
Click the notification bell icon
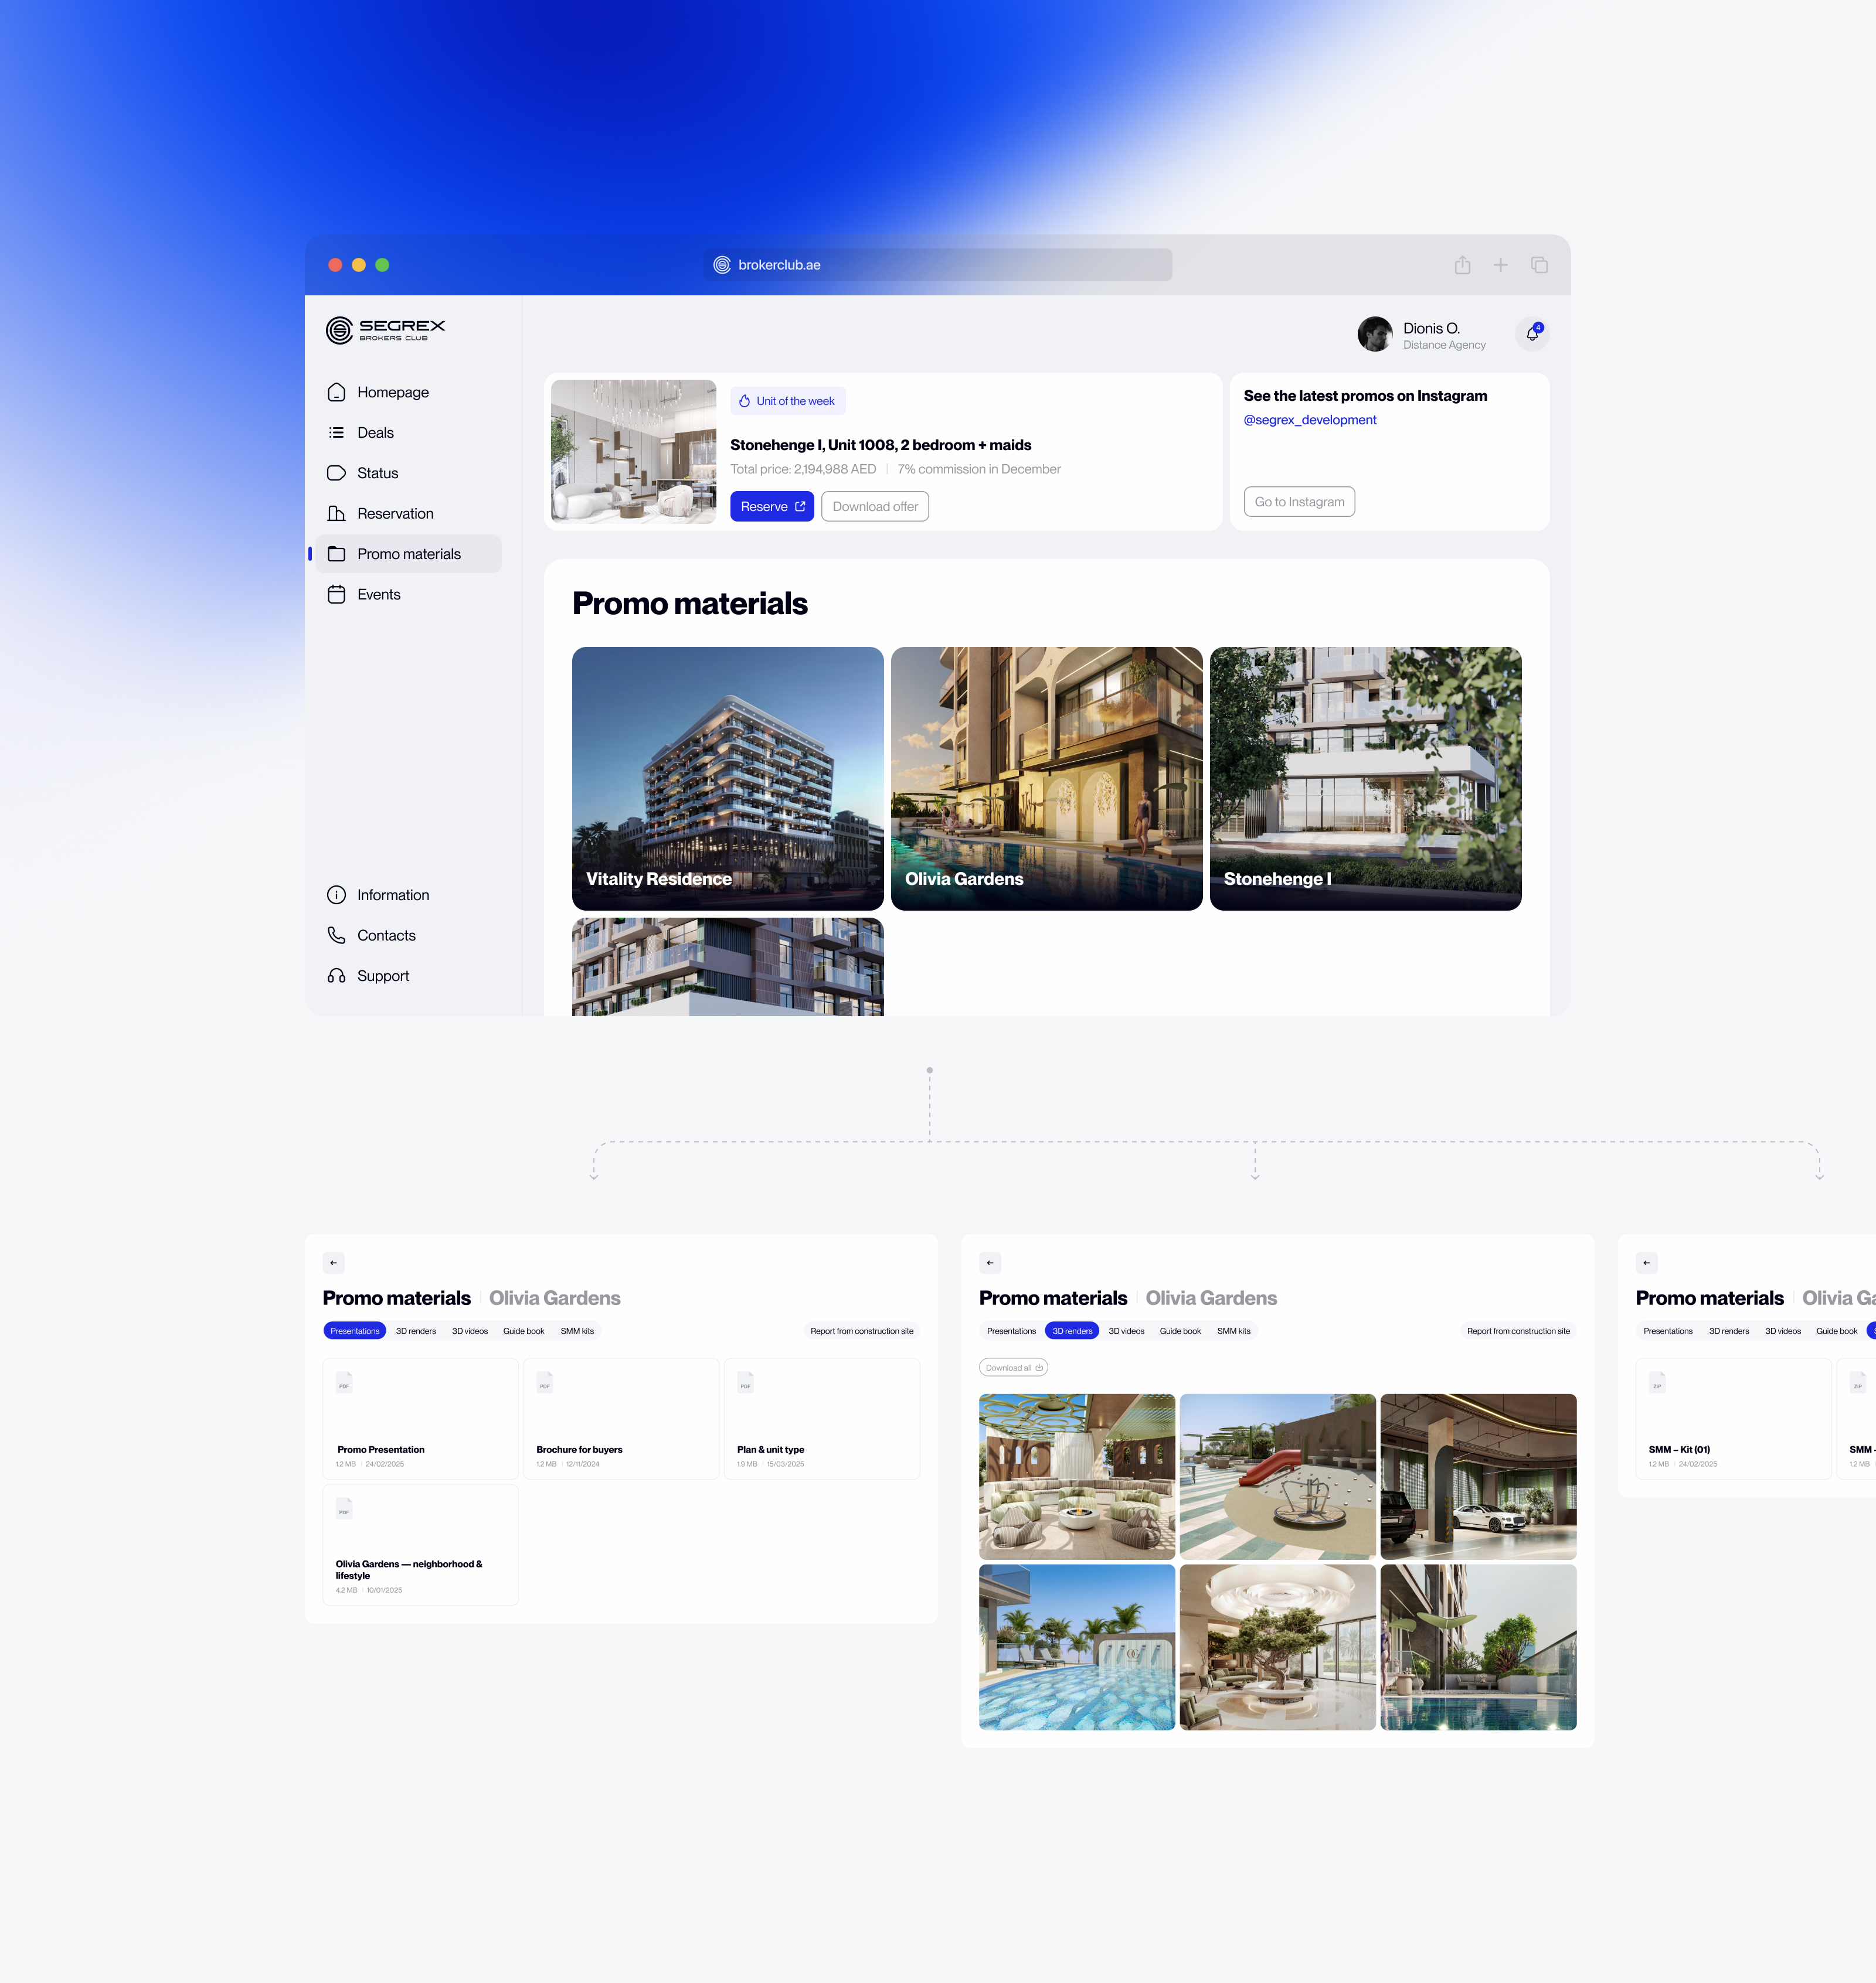1532,334
